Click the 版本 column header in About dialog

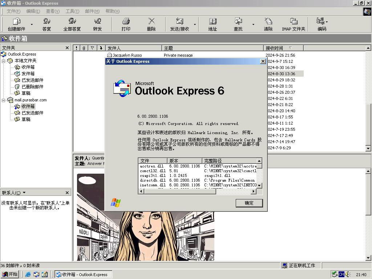[x=185, y=161]
